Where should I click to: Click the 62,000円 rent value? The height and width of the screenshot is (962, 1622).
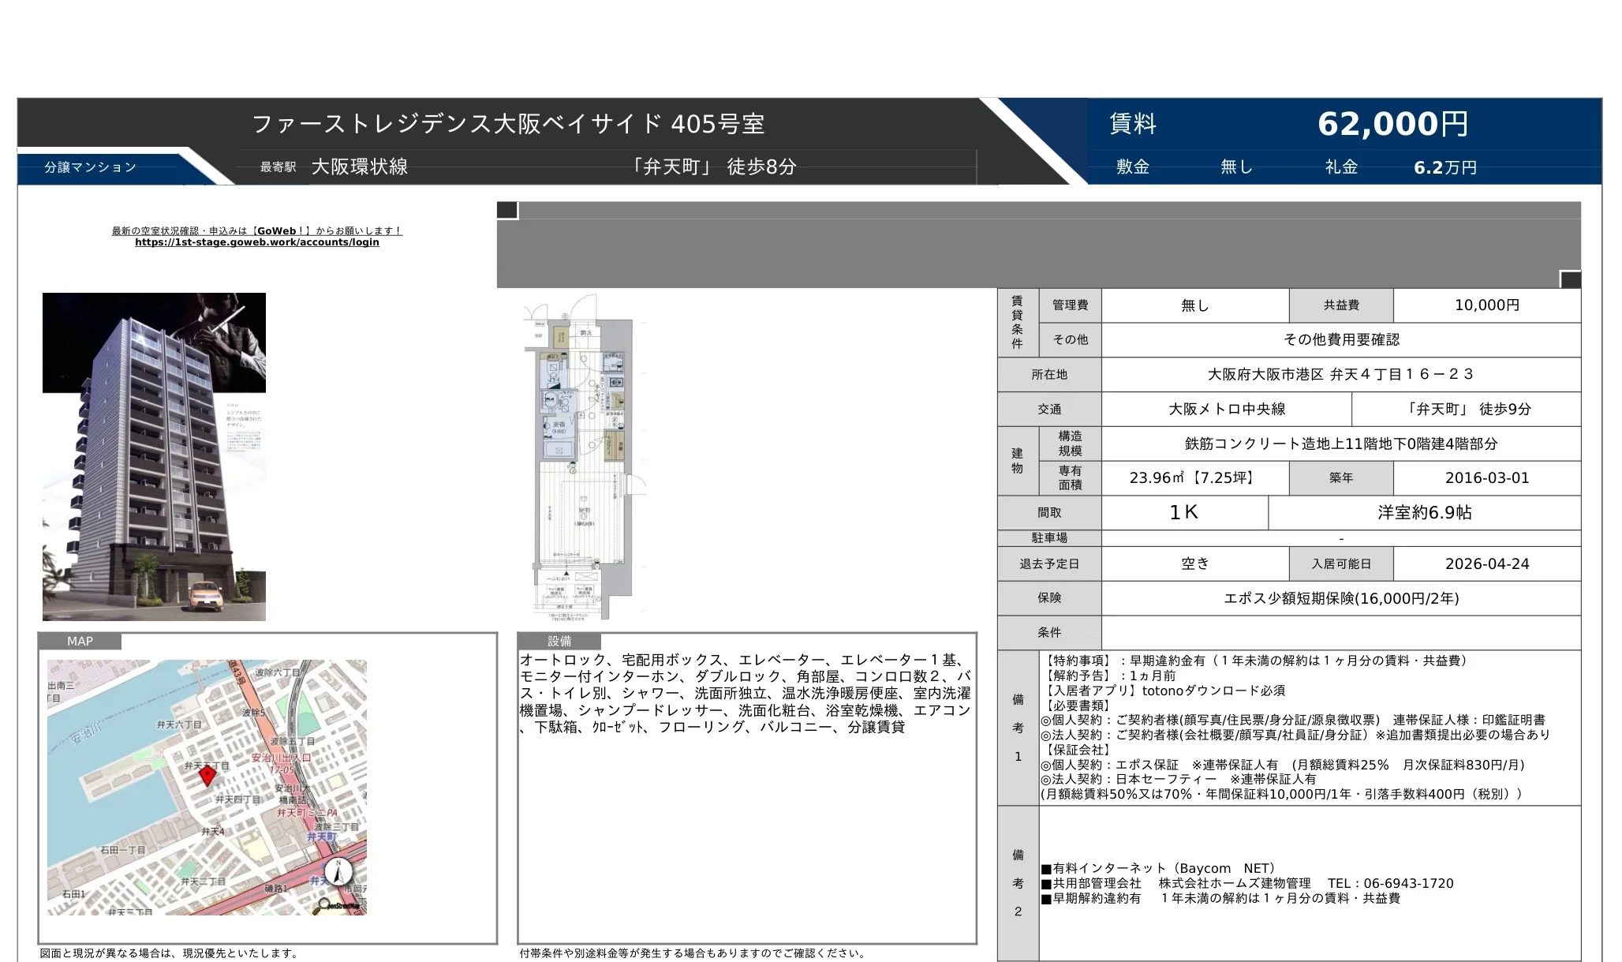pos(1393,123)
